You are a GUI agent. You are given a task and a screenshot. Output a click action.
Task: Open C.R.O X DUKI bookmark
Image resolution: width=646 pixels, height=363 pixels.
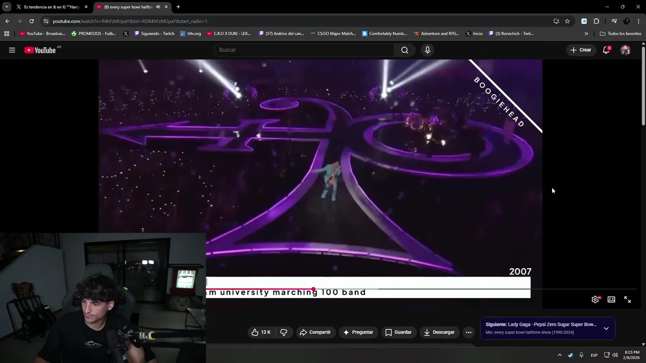[x=229, y=34]
